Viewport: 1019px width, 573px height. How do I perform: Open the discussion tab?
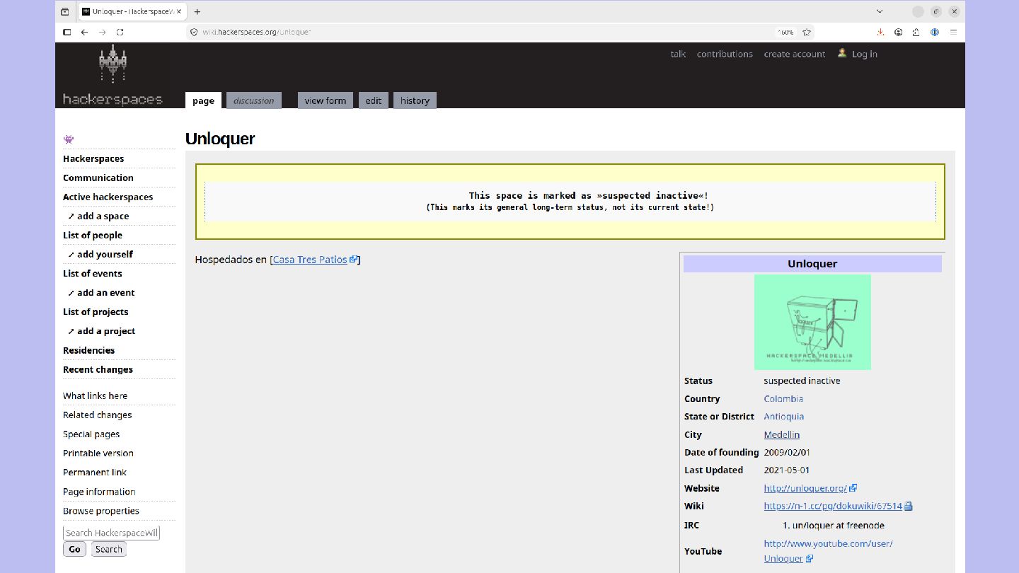253,100
